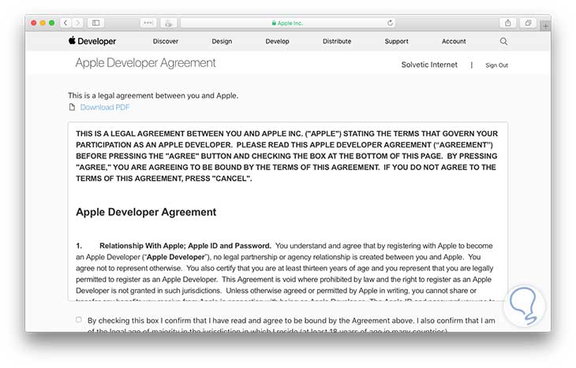The image size is (576, 368).
Task: Click the green lock icon in address bar
Action: [x=274, y=23]
